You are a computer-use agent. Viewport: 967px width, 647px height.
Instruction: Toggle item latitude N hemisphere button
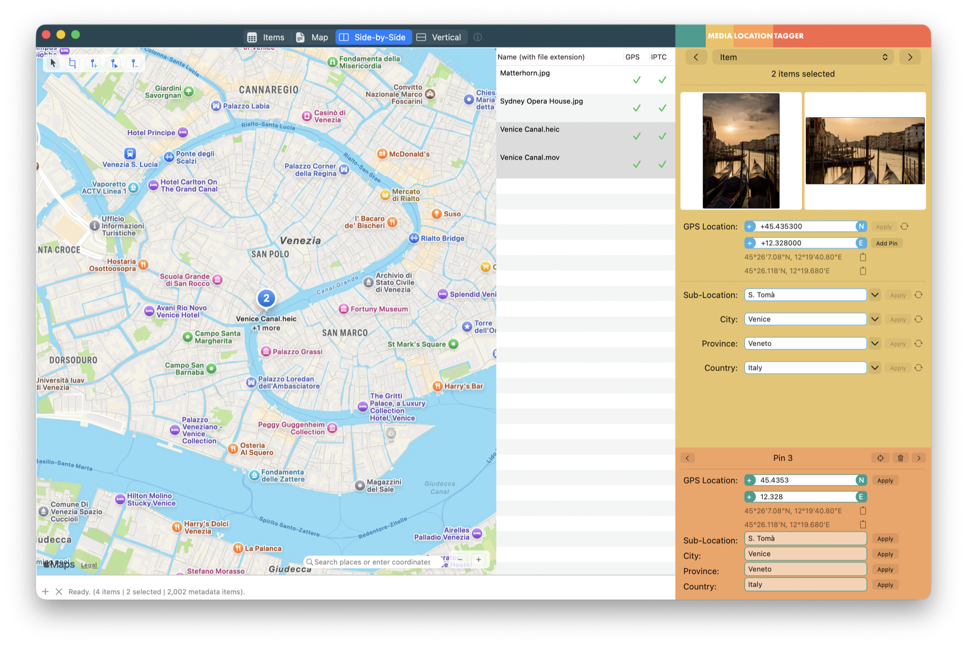tap(861, 226)
